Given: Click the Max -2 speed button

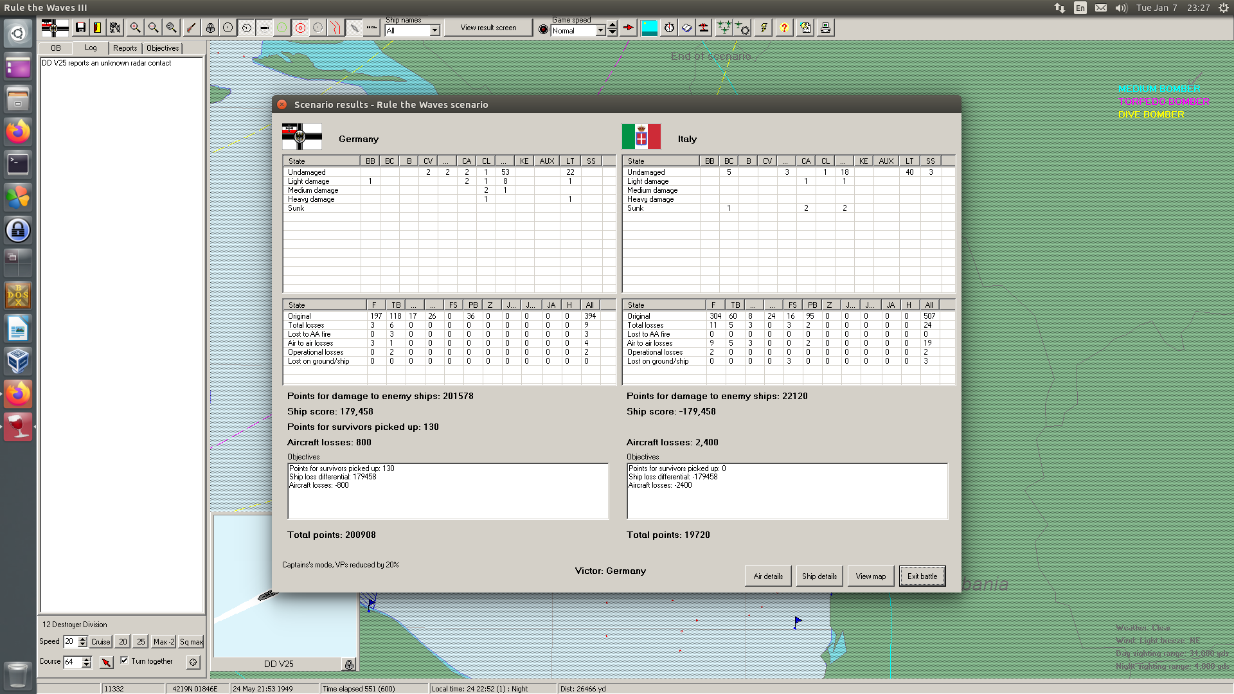Looking at the screenshot, I should point(164,641).
